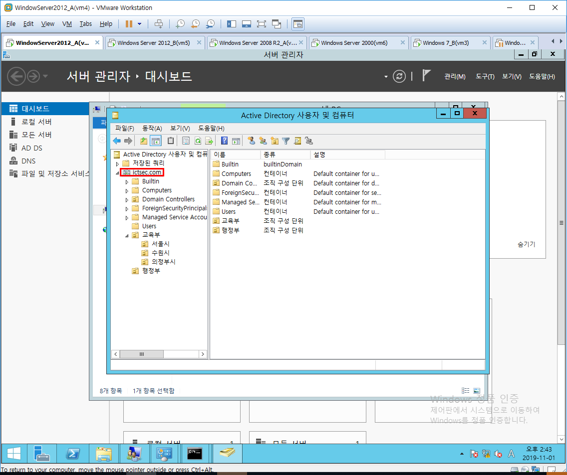
Task: Open the 보기(V) menu in AD window
Action: tap(180, 128)
